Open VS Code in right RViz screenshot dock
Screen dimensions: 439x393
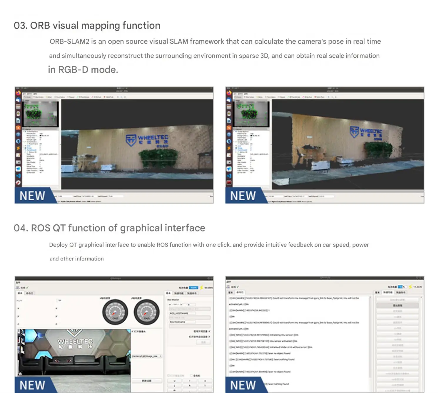click(x=229, y=176)
